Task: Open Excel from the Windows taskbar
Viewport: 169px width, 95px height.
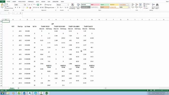Action: (x=47, y=93)
